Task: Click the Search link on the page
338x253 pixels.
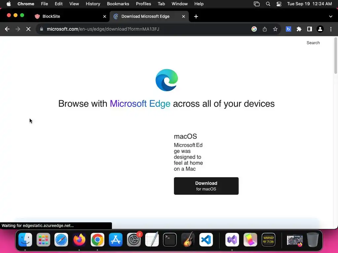Action: [x=313, y=43]
